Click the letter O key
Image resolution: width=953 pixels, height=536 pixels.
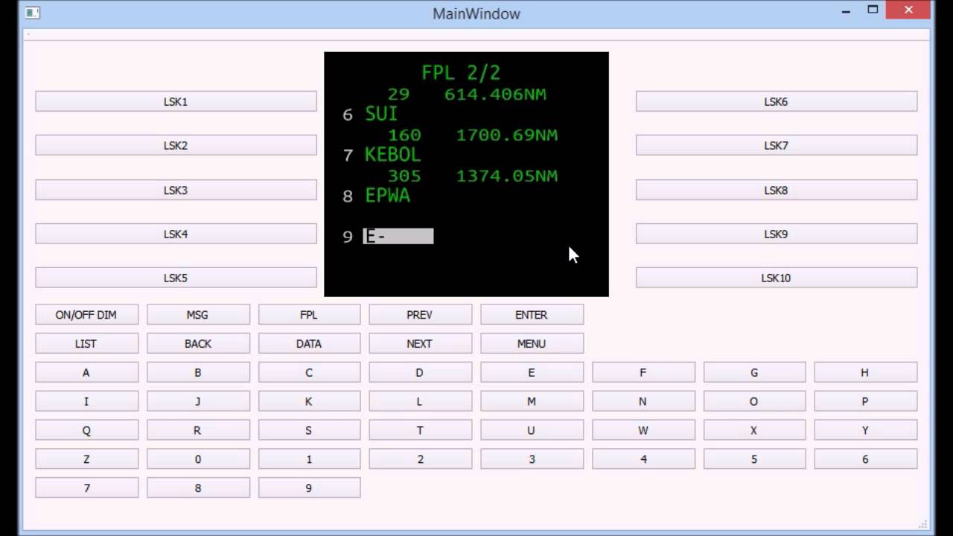click(x=754, y=401)
